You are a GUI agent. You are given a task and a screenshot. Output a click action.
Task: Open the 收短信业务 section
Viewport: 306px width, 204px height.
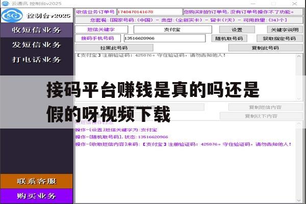[37, 30]
